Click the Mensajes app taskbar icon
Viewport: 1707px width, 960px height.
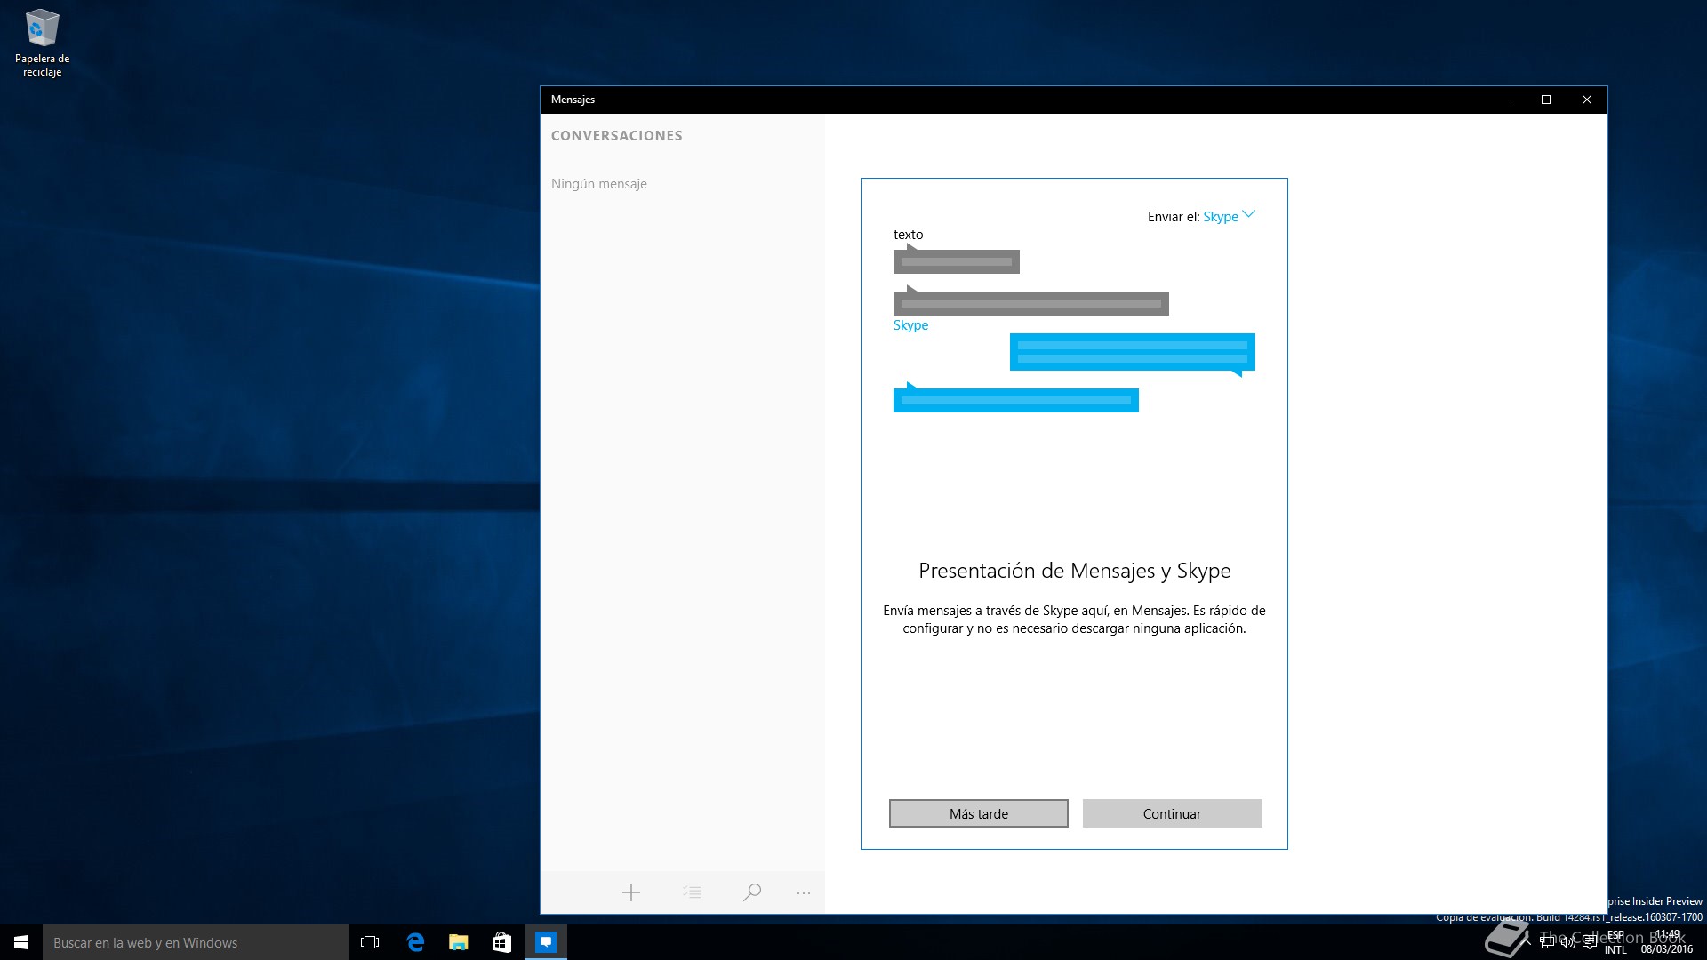click(x=546, y=942)
